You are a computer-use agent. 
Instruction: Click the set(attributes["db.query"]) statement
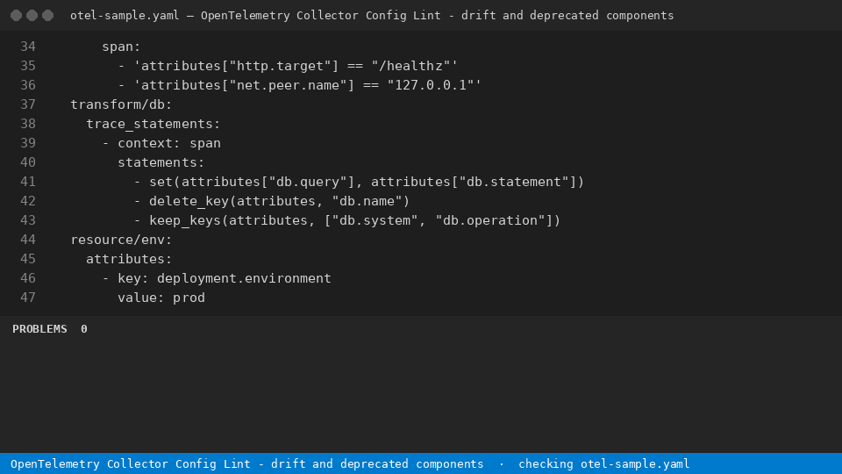pos(359,183)
